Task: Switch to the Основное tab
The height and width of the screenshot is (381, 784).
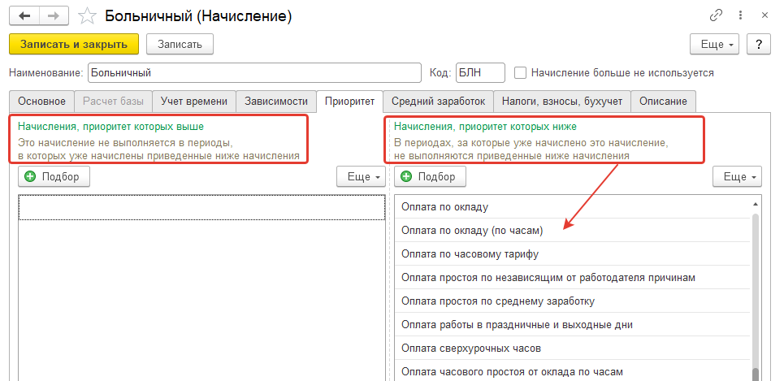Action: click(x=41, y=102)
